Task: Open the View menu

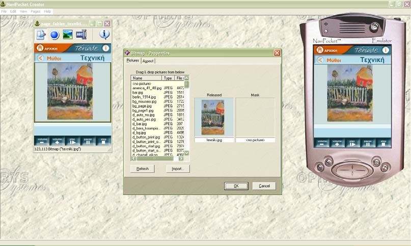Action: click(x=23, y=12)
